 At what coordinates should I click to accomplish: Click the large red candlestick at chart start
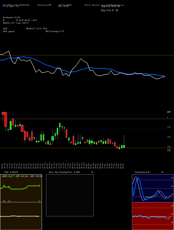6,120
